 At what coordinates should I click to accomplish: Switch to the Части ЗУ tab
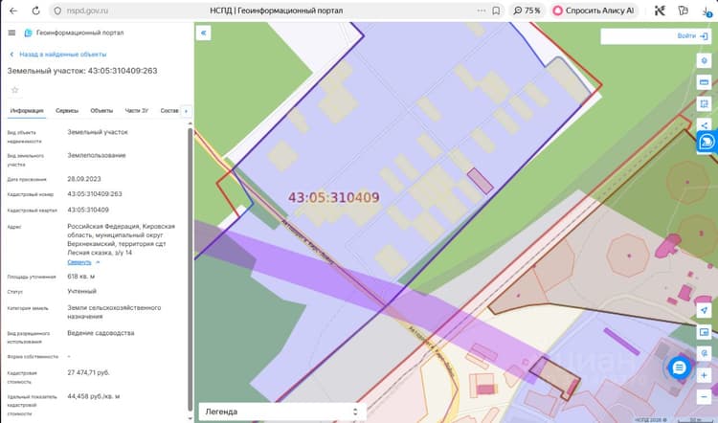(137, 111)
